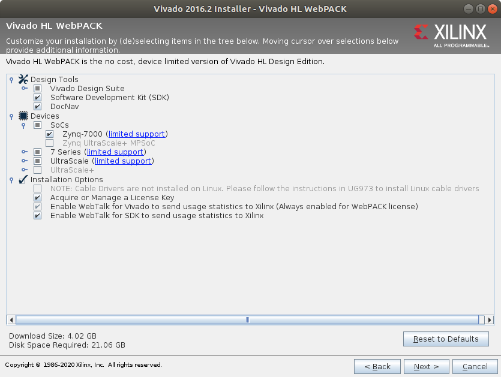Toggle the Vivado Design Suite checkbox

point(37,89)
